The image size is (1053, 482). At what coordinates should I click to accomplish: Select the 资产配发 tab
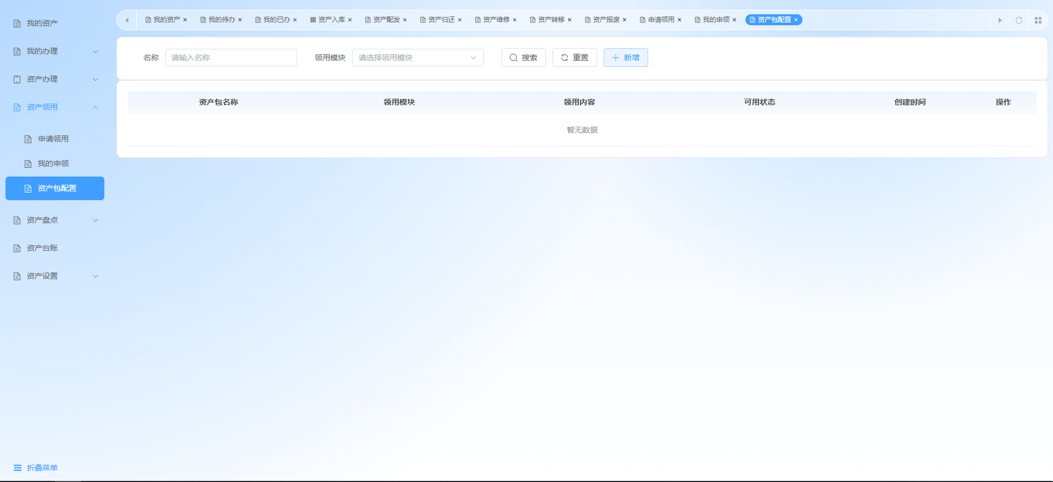(x=386, y=20)
